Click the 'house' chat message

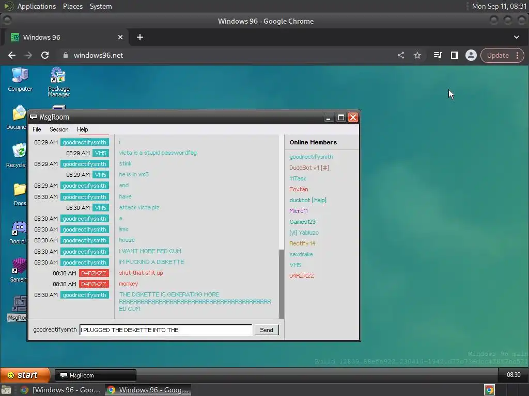127,240
